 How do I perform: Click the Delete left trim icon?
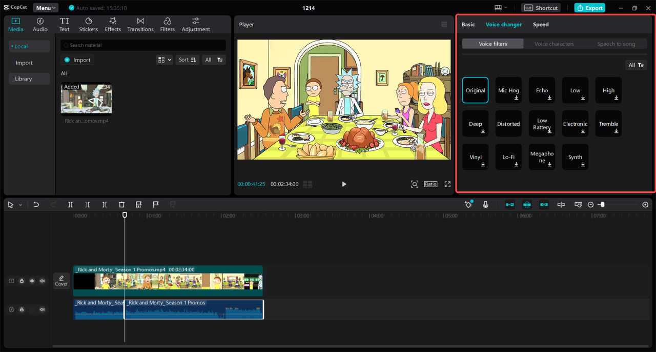(88, 205)
